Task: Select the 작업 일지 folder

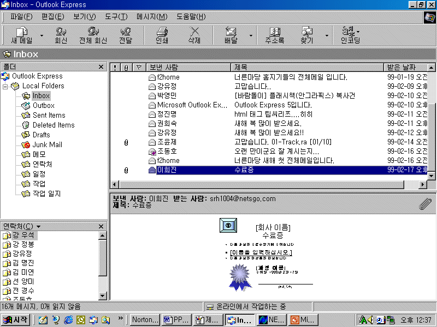Action: (46, 193)
